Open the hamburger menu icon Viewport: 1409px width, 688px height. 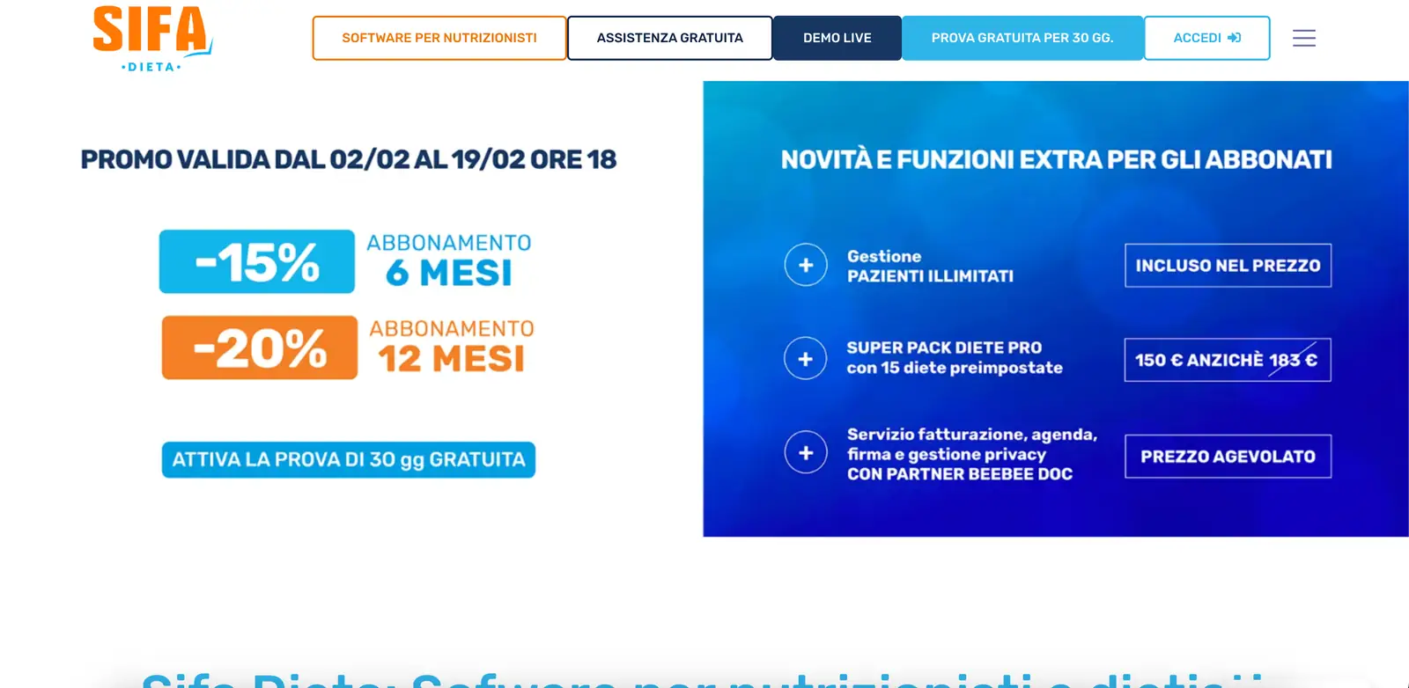(x=1303, y=38)
